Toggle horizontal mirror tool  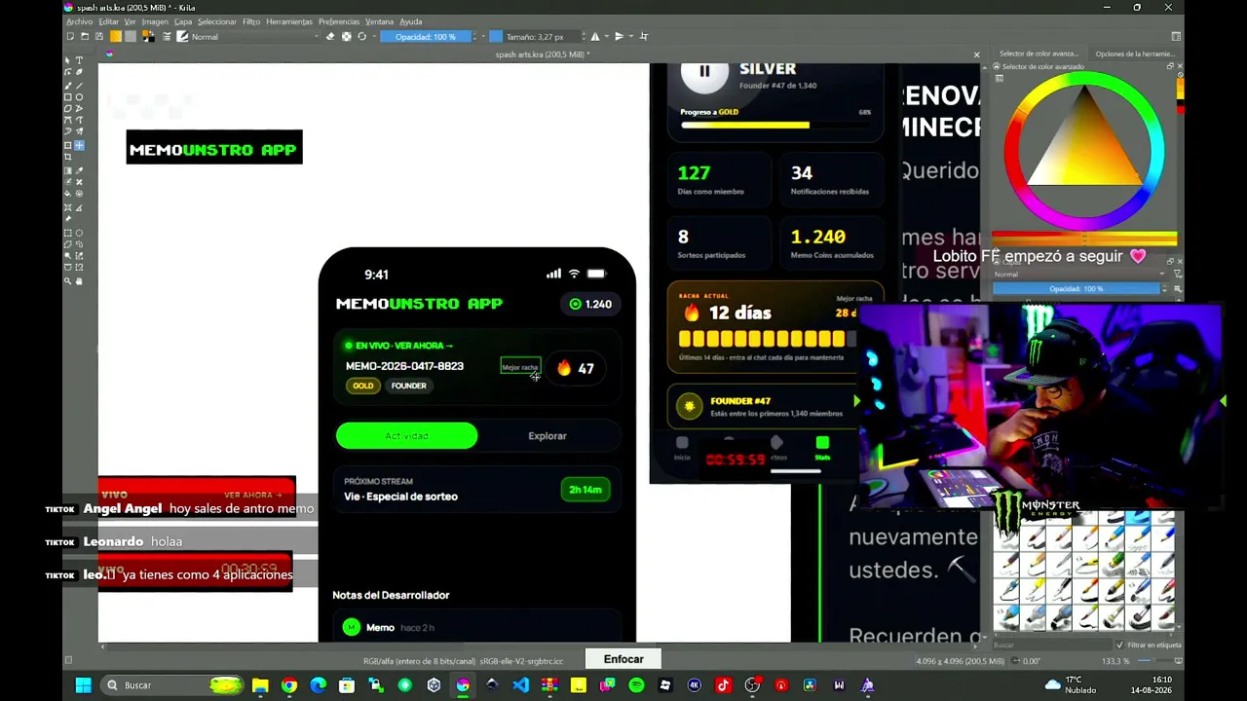595,37
